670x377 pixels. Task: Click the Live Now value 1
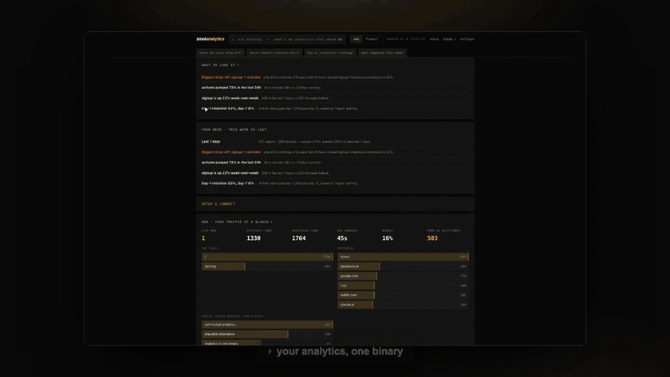(x=203, y=238)
